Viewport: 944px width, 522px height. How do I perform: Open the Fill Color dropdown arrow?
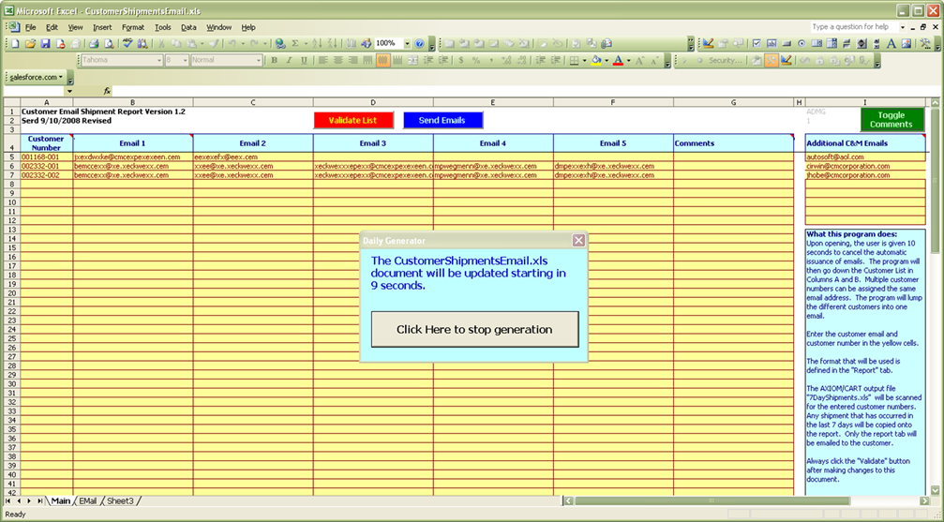tap(607, 60)
